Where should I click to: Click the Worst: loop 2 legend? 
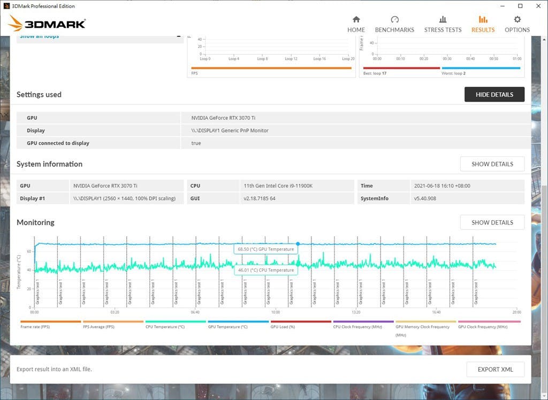click(454, 73)
